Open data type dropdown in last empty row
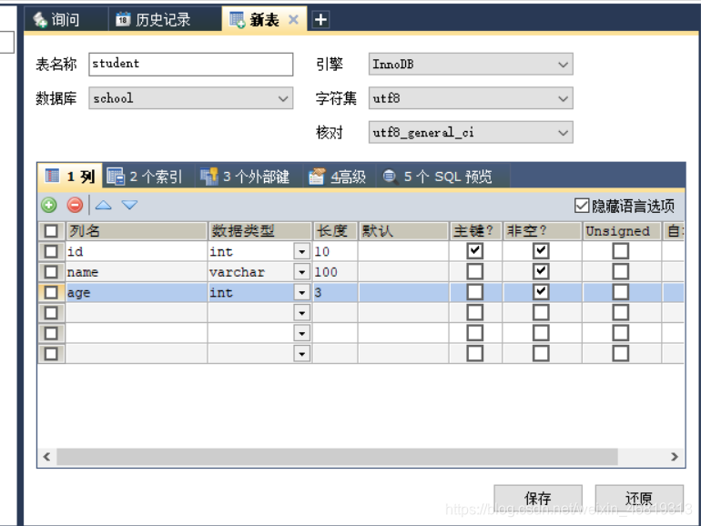 coord(302,354)
